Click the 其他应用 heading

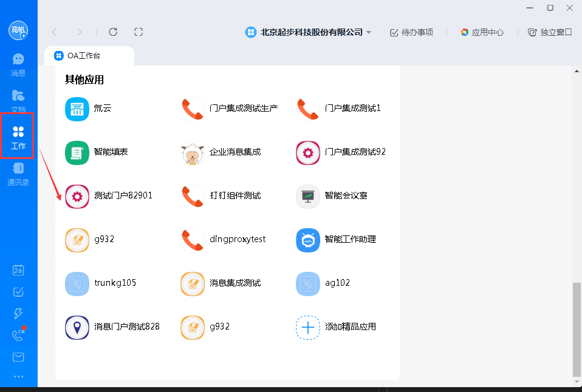click(84, 79)
